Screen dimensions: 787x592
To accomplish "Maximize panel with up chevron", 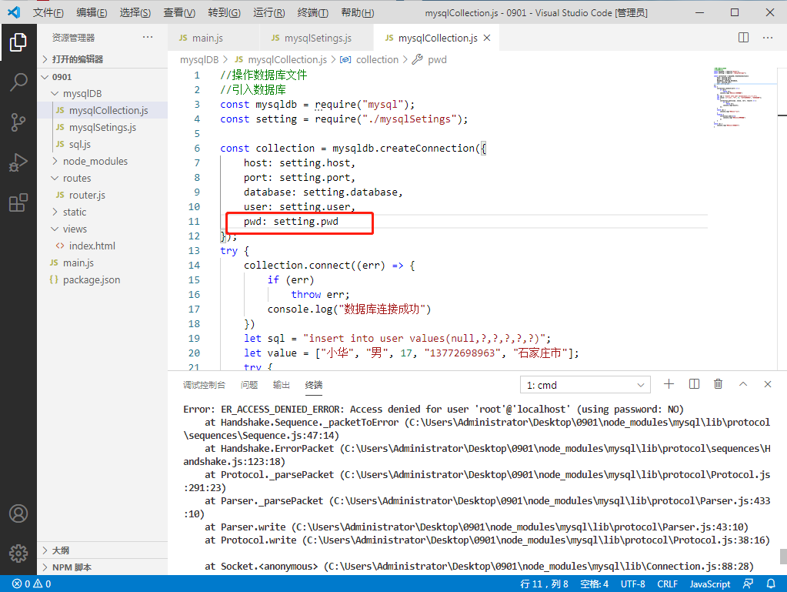I will tap(743, 384).
